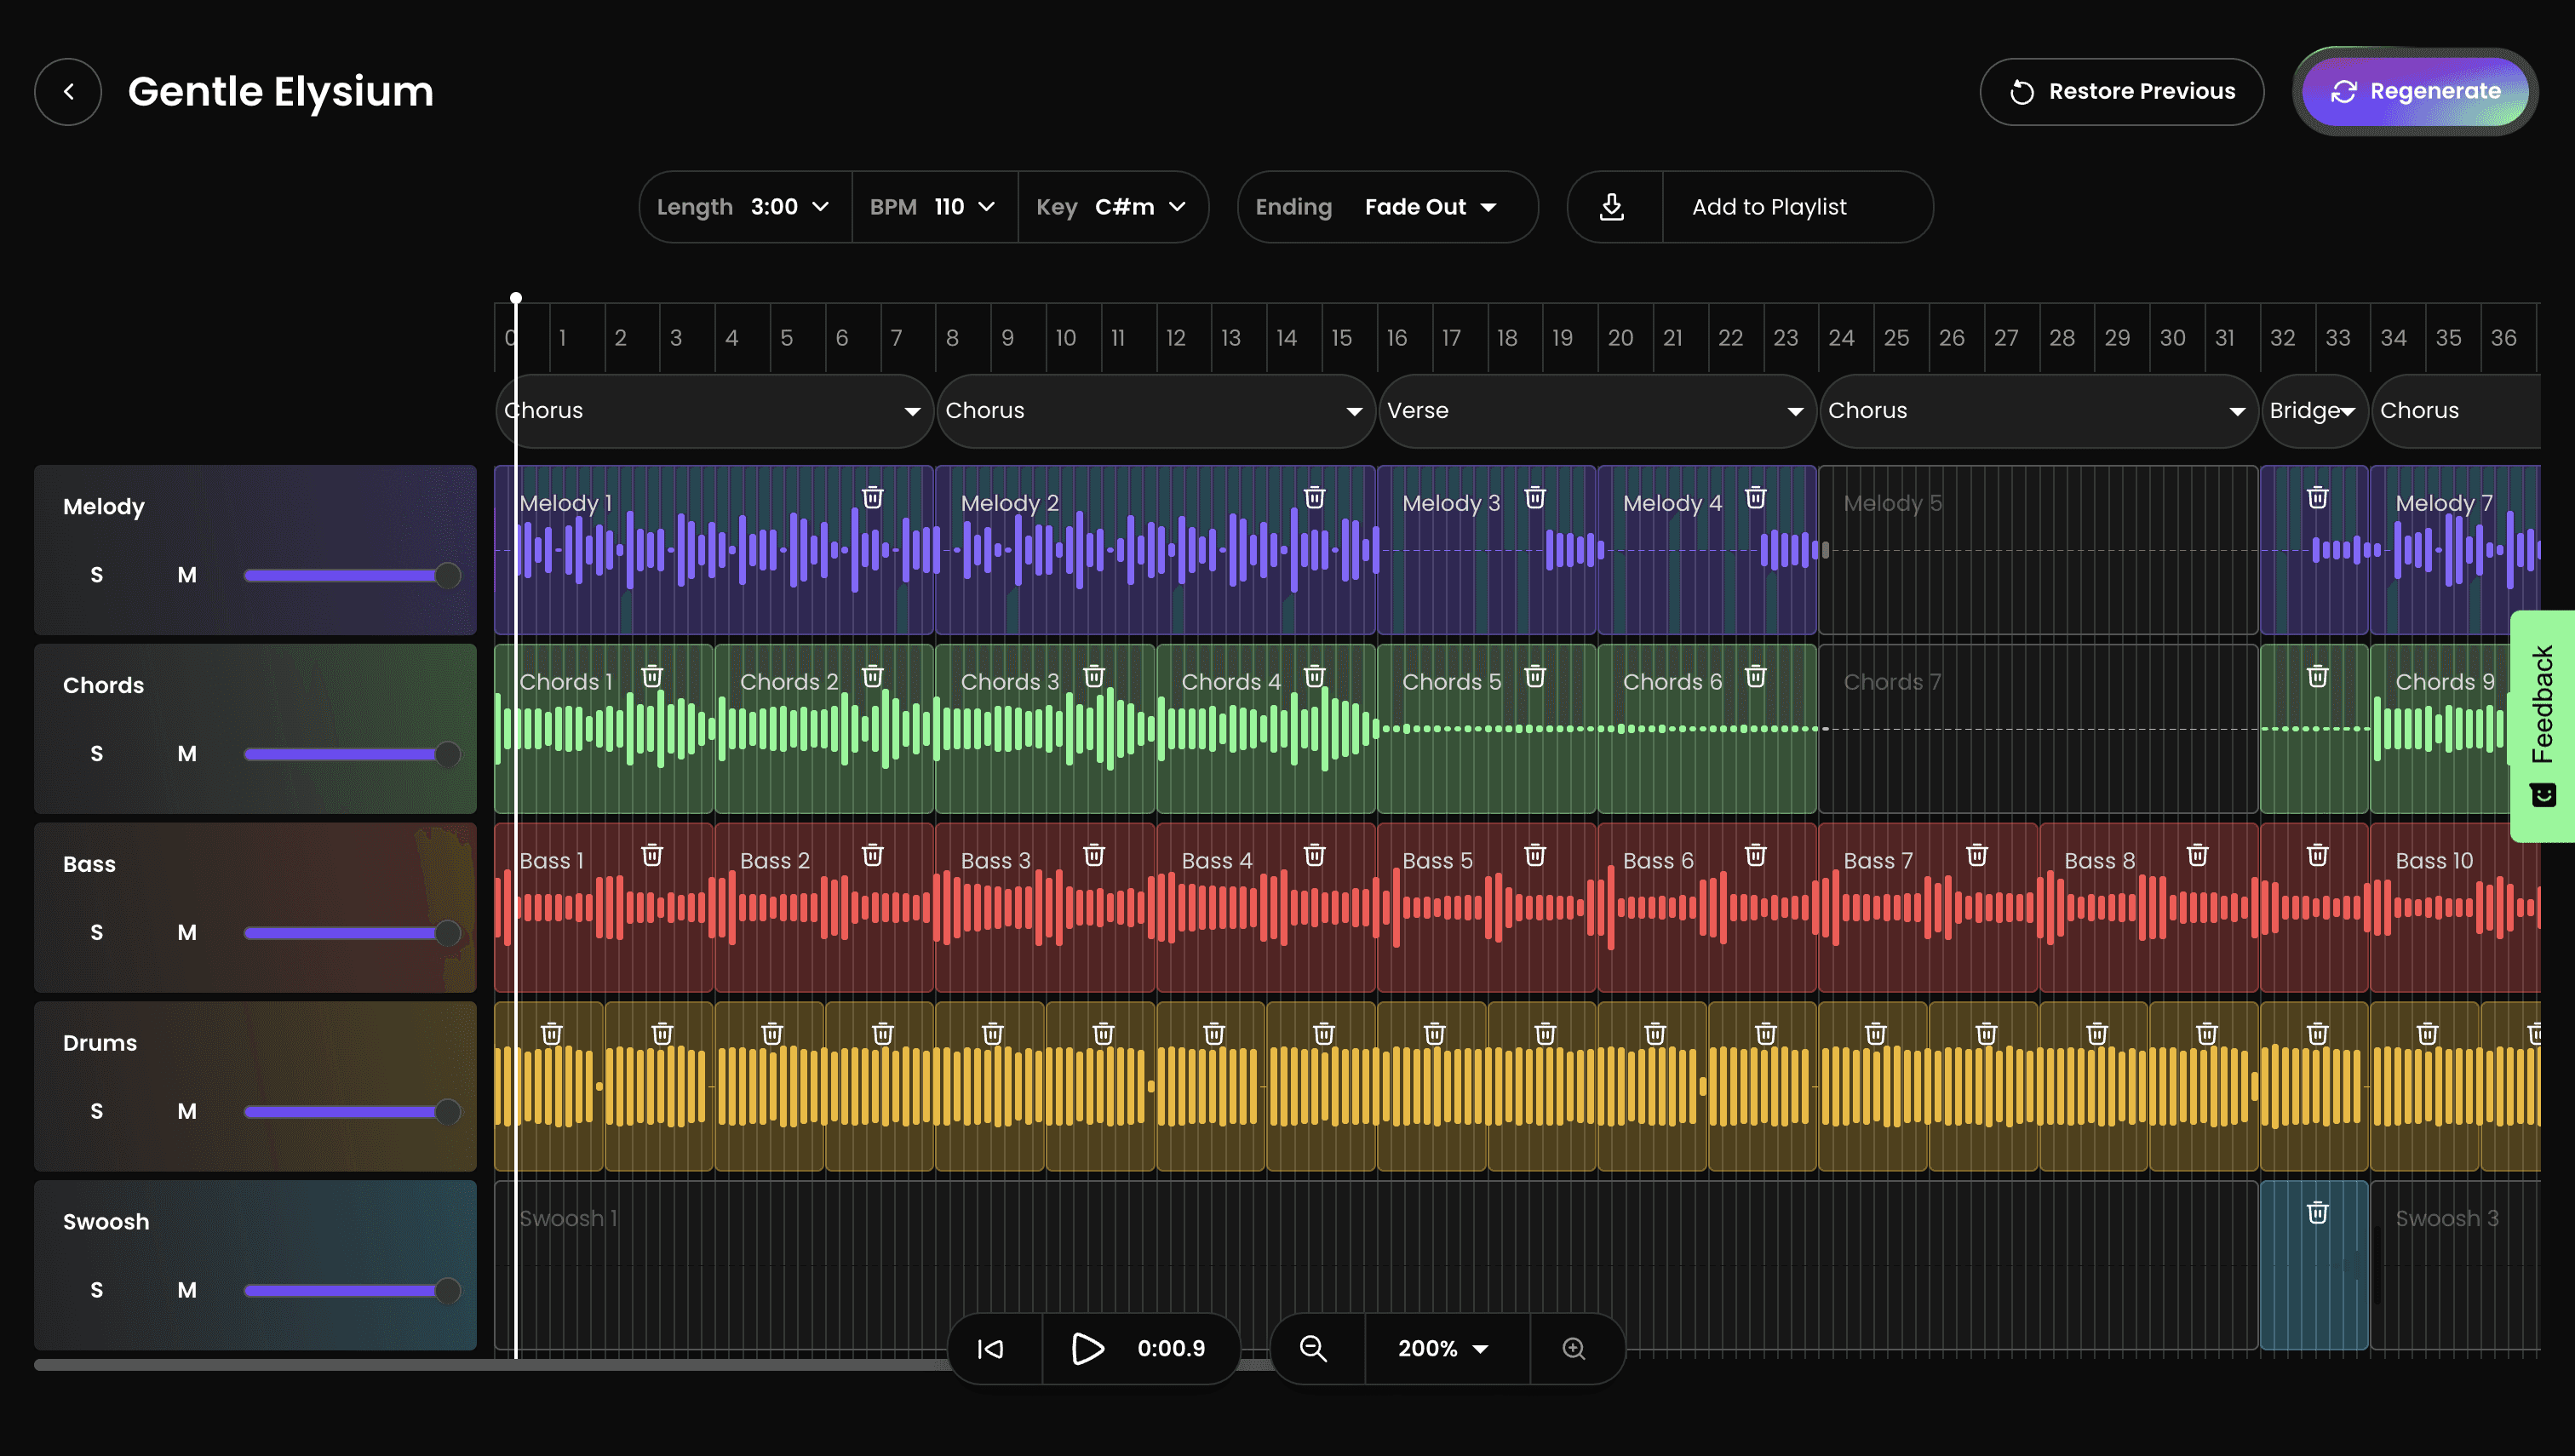Delete the Chords 3 clip via its trash icon
Screen dimensions: 2575x1456
[x=1094, y=677]
